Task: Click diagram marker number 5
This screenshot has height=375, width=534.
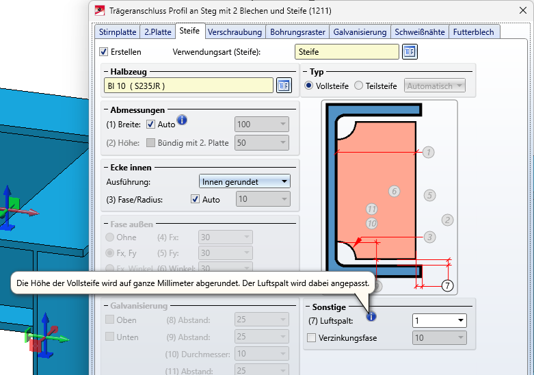Action: pos(430,195)
